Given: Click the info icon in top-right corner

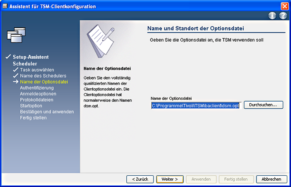Looking at the screenshot, I should (x=273, y=15).
